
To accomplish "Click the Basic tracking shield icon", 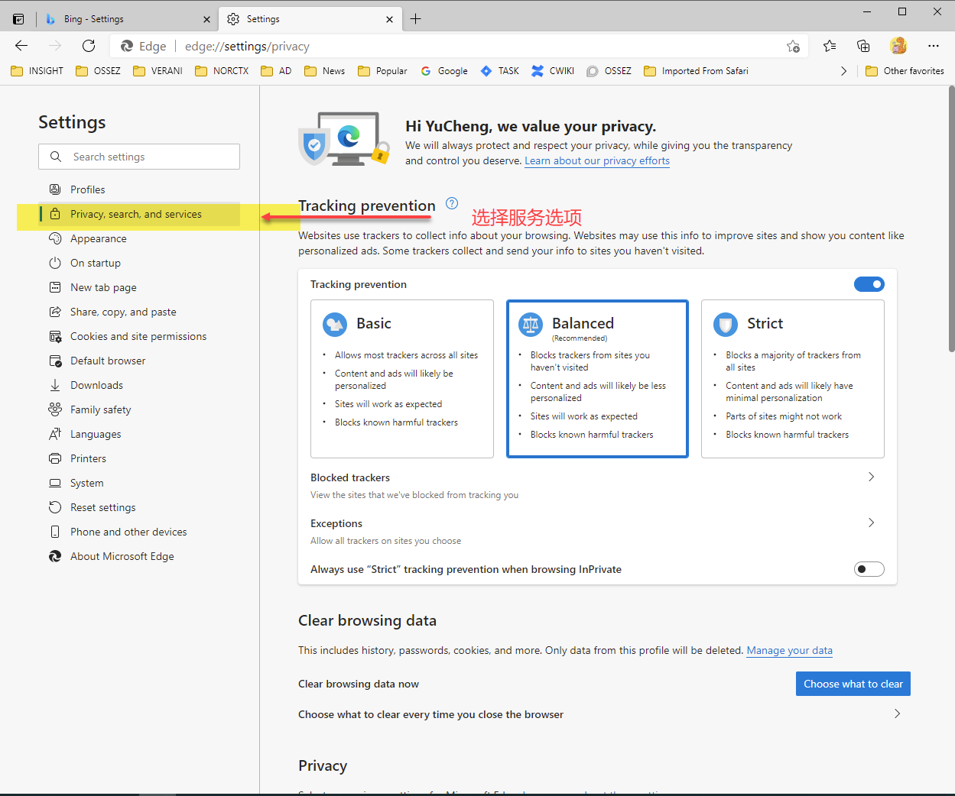I will pos(335,325).
